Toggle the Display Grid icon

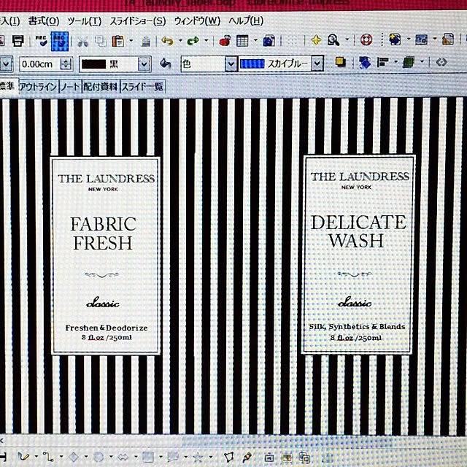(x=292, y=41)
